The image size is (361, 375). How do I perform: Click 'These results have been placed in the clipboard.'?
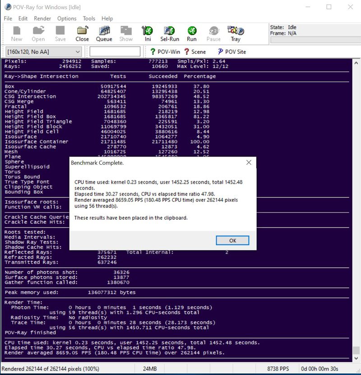coord(131,218)
